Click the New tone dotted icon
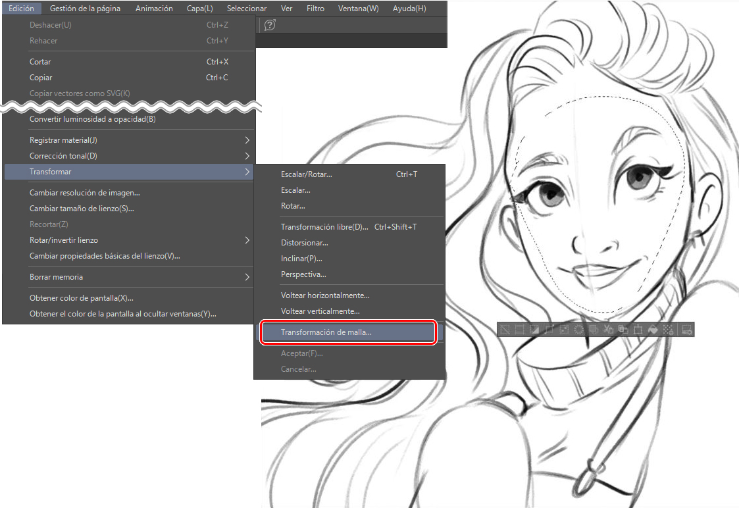This screenshot has height=508, width=739. 668,330
